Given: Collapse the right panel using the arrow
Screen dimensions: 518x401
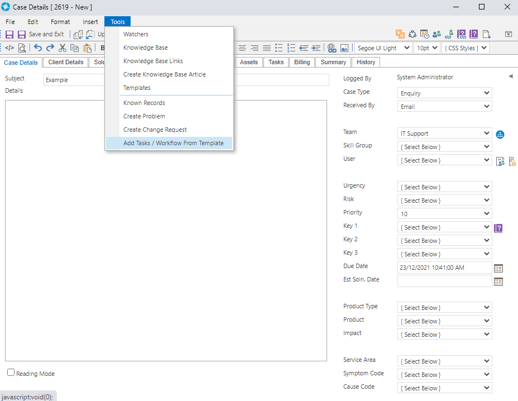Looking at the screenshot, I should click(510, 77).
